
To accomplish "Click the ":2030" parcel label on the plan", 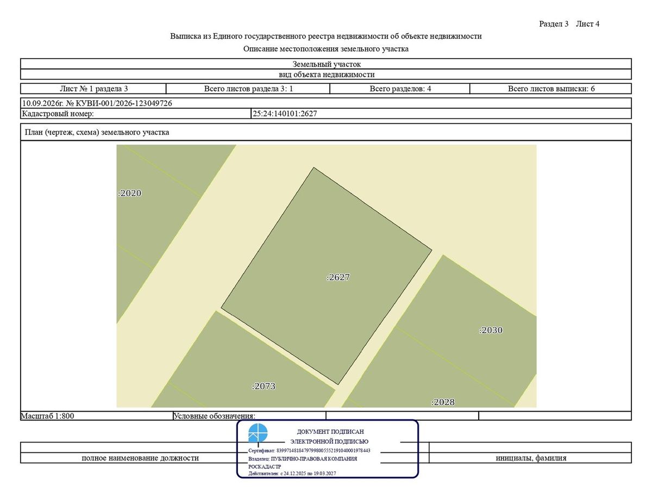I will pyautogui.click(x=491, y=330).
